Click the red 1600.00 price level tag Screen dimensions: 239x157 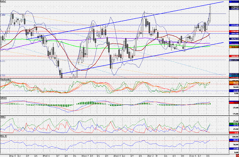(234, 56)
